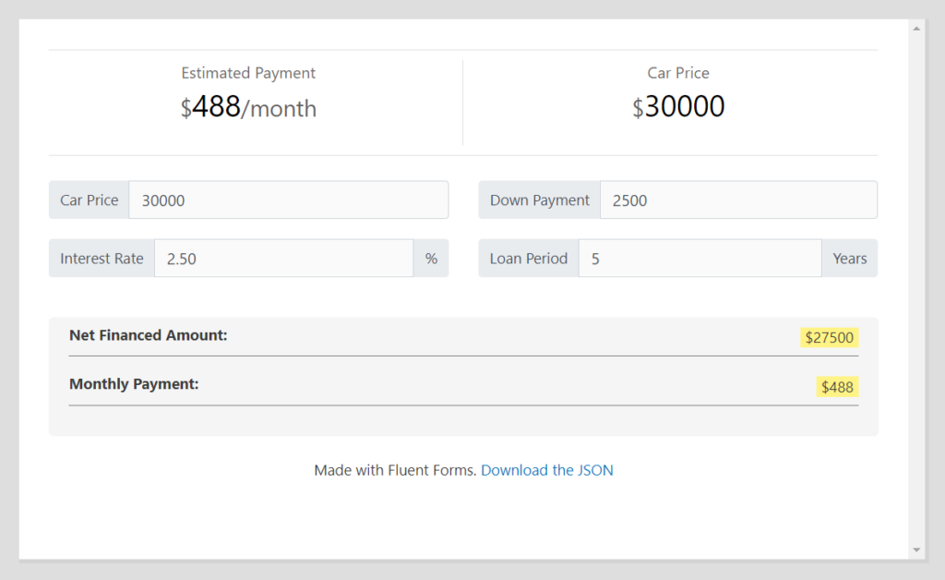This screenshot has width=945, height=580.
Task: Open the Download the JSON link
Action: [547, 470]
